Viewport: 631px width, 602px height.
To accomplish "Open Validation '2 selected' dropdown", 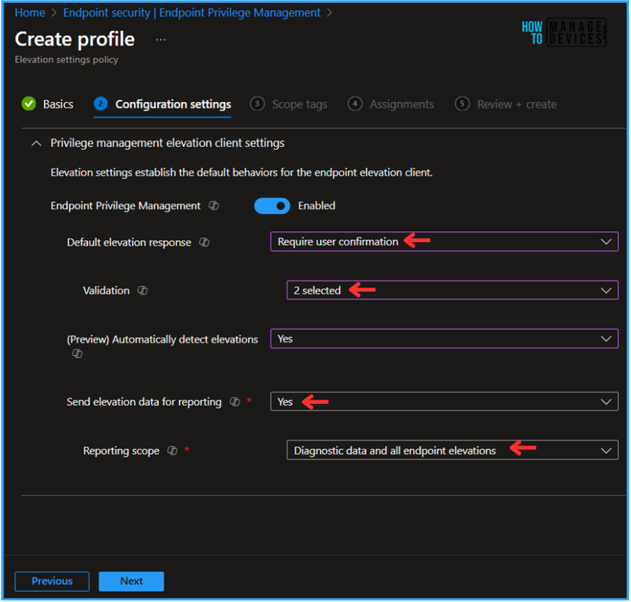I will click(452, 290).
